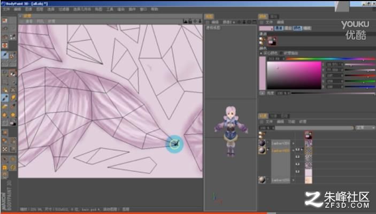Image resolution: width=376 pixels, height=214 pixels.
Task: Open Edit menu in 3D view header
Action: [x=214, y=22]
